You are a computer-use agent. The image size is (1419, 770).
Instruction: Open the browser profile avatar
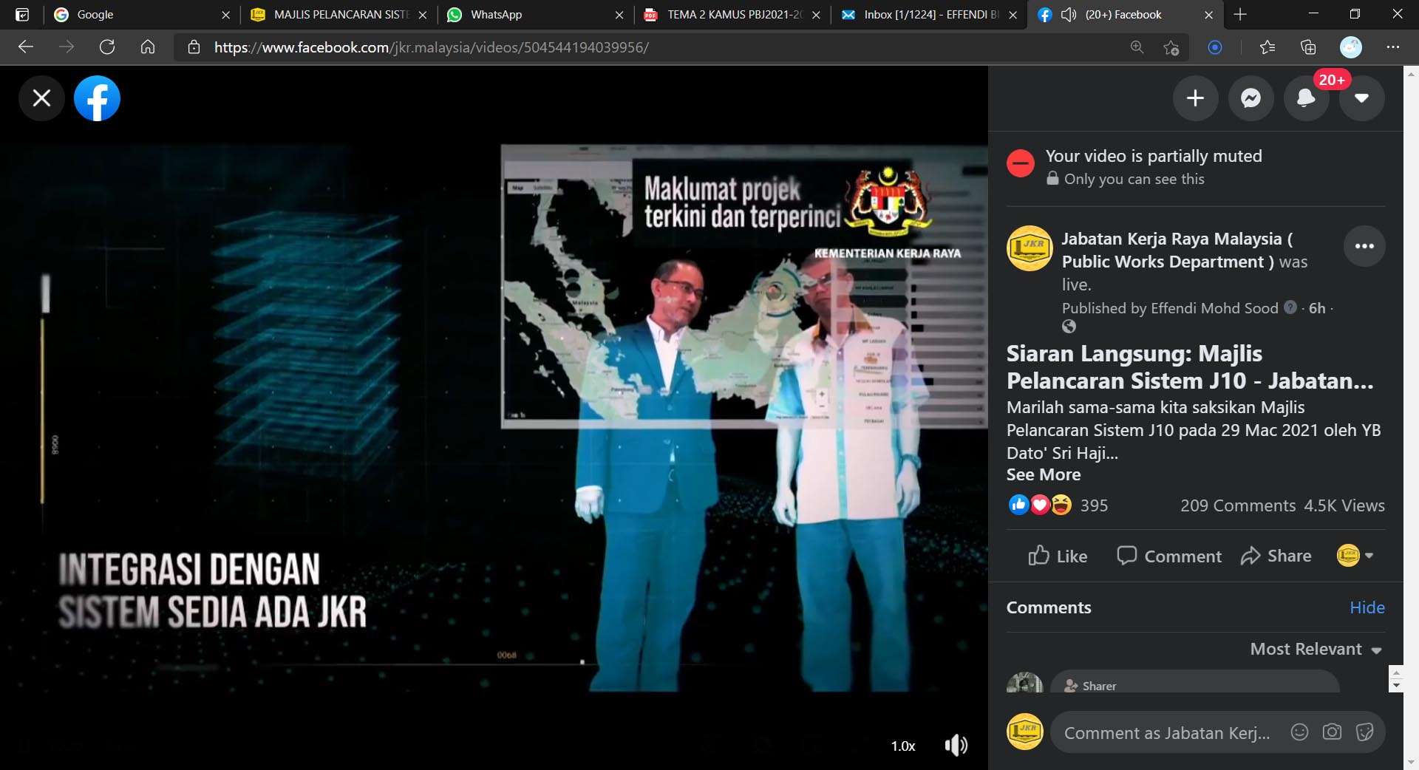pos(1351,47)
